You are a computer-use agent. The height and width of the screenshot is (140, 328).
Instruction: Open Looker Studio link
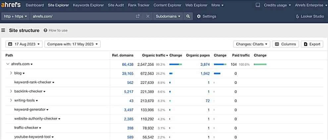(x=310, y=16)
